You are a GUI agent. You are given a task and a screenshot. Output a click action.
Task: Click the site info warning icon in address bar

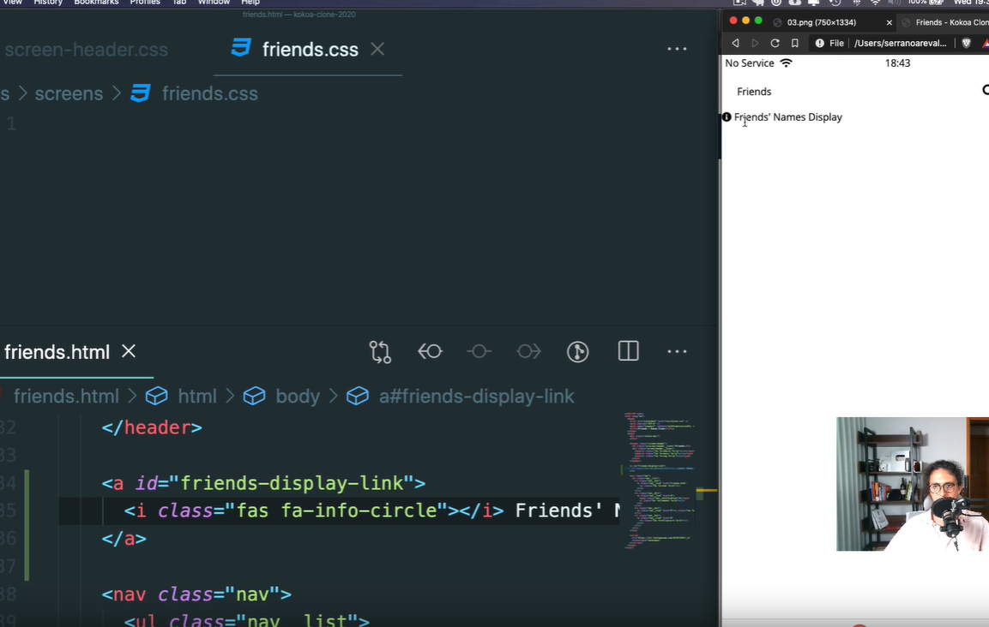pos(819,43)
